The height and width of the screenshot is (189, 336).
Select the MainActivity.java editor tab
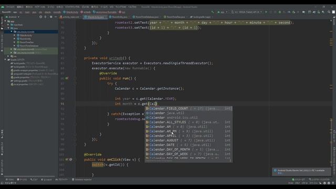pyautogui.click(x=94, y=17)
